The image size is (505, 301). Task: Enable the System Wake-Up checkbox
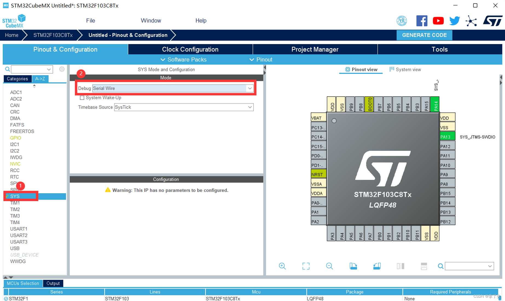coord(82,98)
